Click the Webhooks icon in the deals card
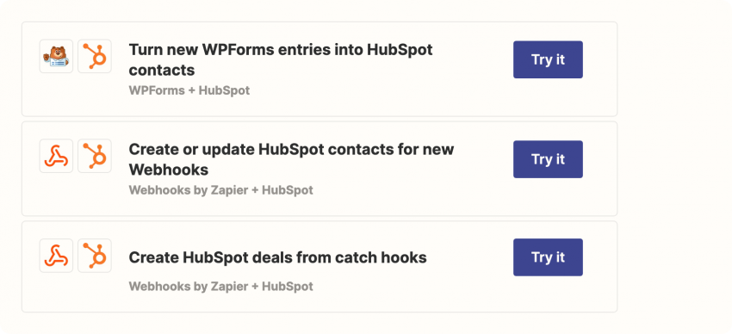The height and width of the screenshot is (334, 732). pyautogui.click(x=56, y=256)
